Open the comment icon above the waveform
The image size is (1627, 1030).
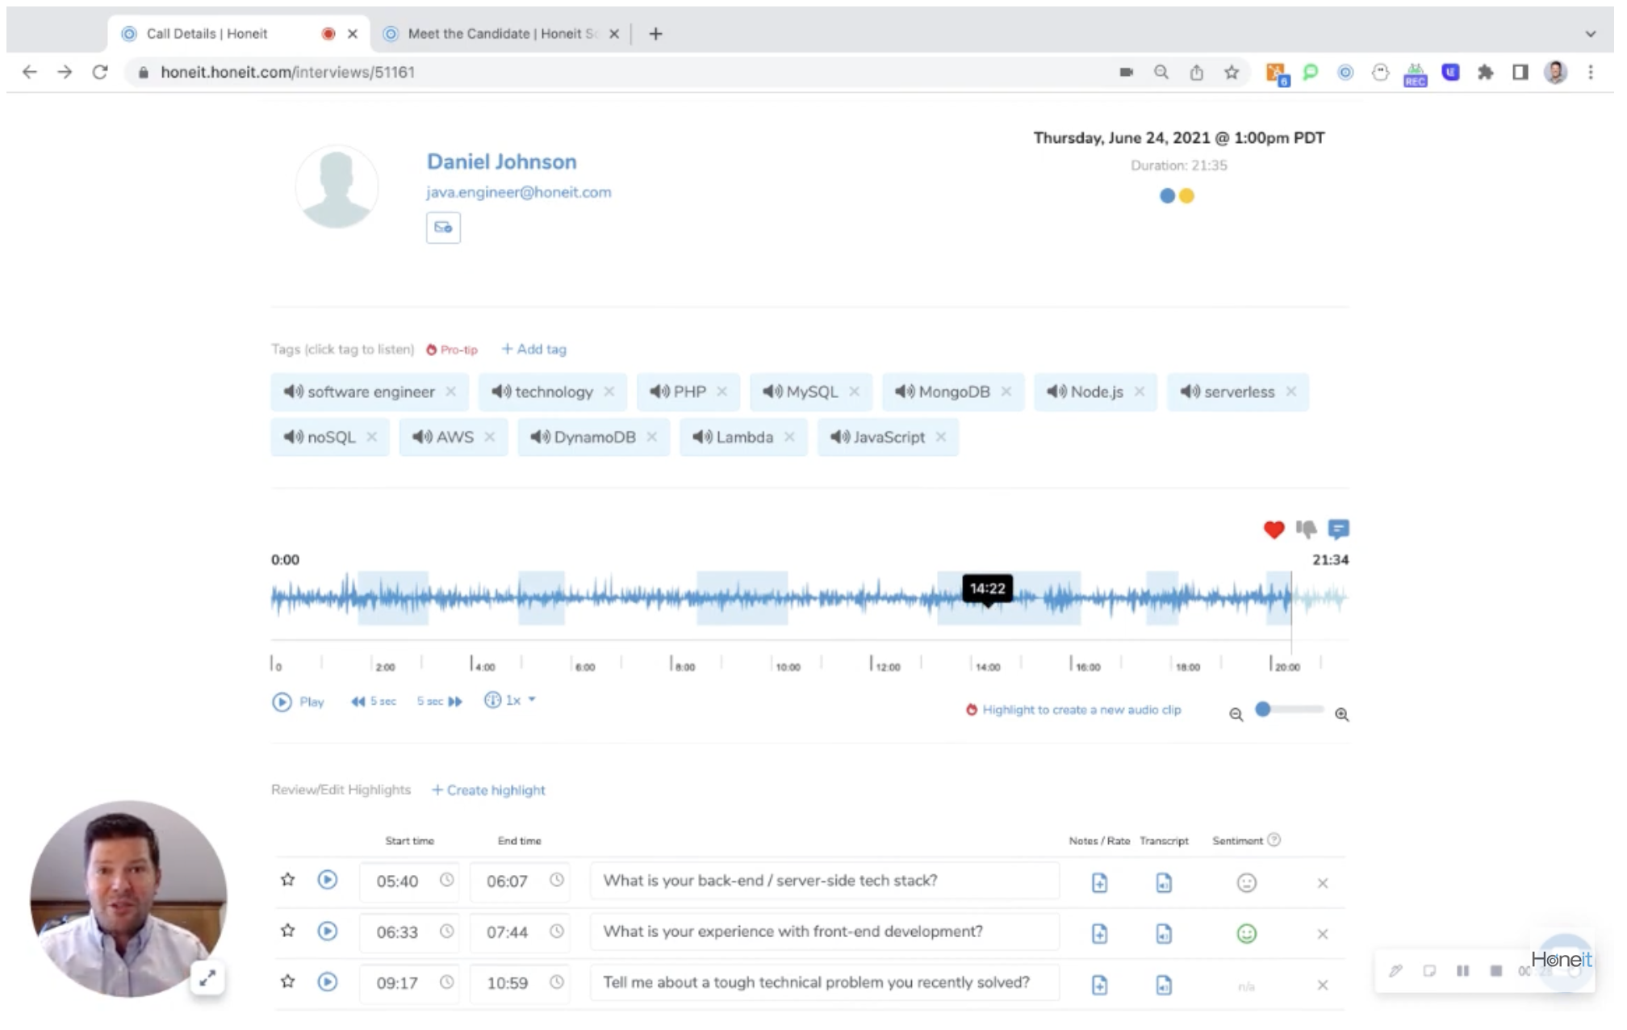[1337, 529]
